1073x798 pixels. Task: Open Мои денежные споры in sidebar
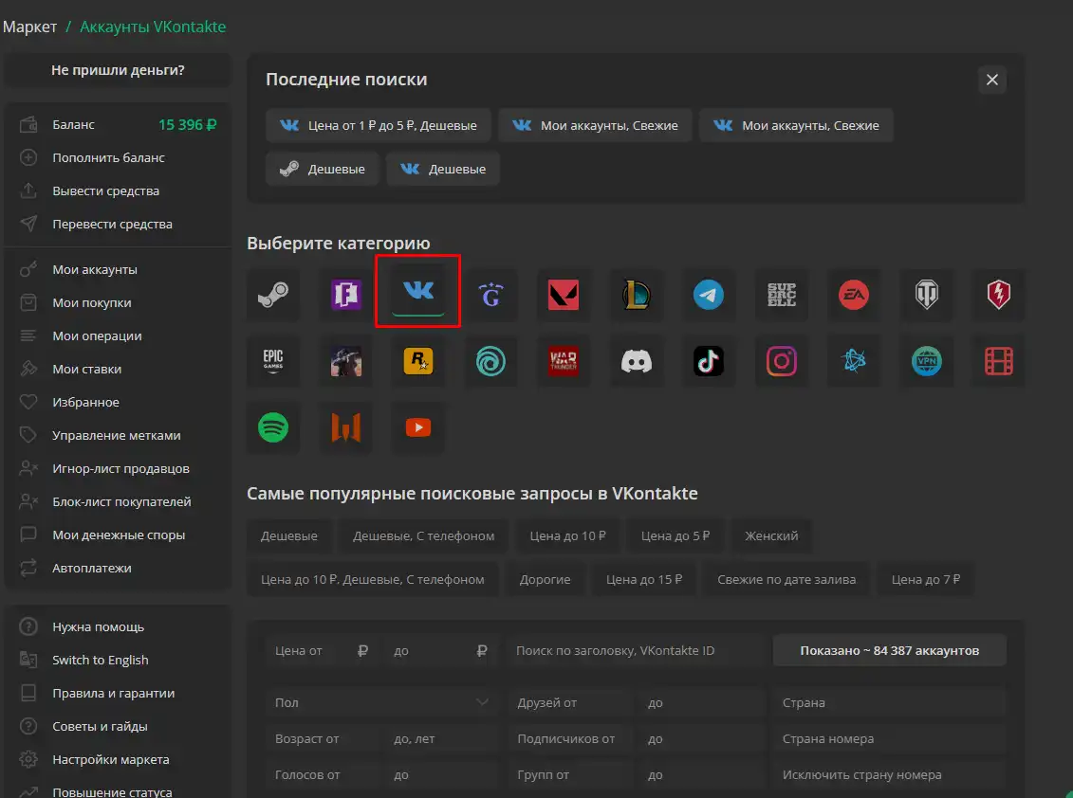[x=118, y=535]
